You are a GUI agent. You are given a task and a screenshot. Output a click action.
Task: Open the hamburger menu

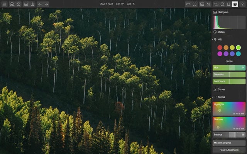5,4
